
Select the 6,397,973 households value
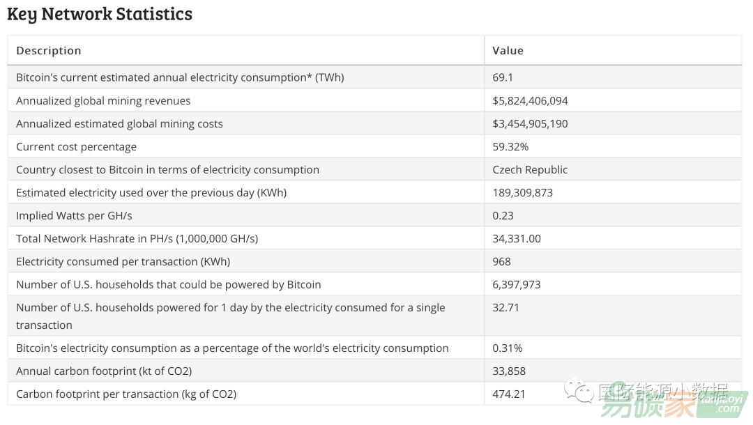[x=516, y=285]
